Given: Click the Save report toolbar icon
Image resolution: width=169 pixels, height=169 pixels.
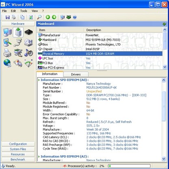Looking at the screenshot, I should pos(8,17).
